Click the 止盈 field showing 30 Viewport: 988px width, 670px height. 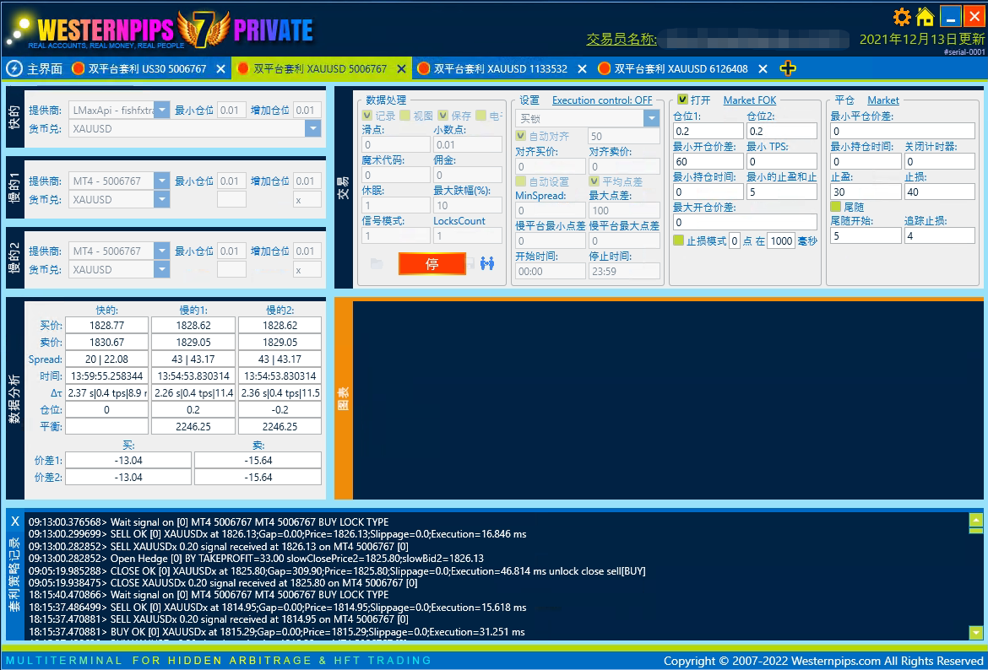[866, 192]
